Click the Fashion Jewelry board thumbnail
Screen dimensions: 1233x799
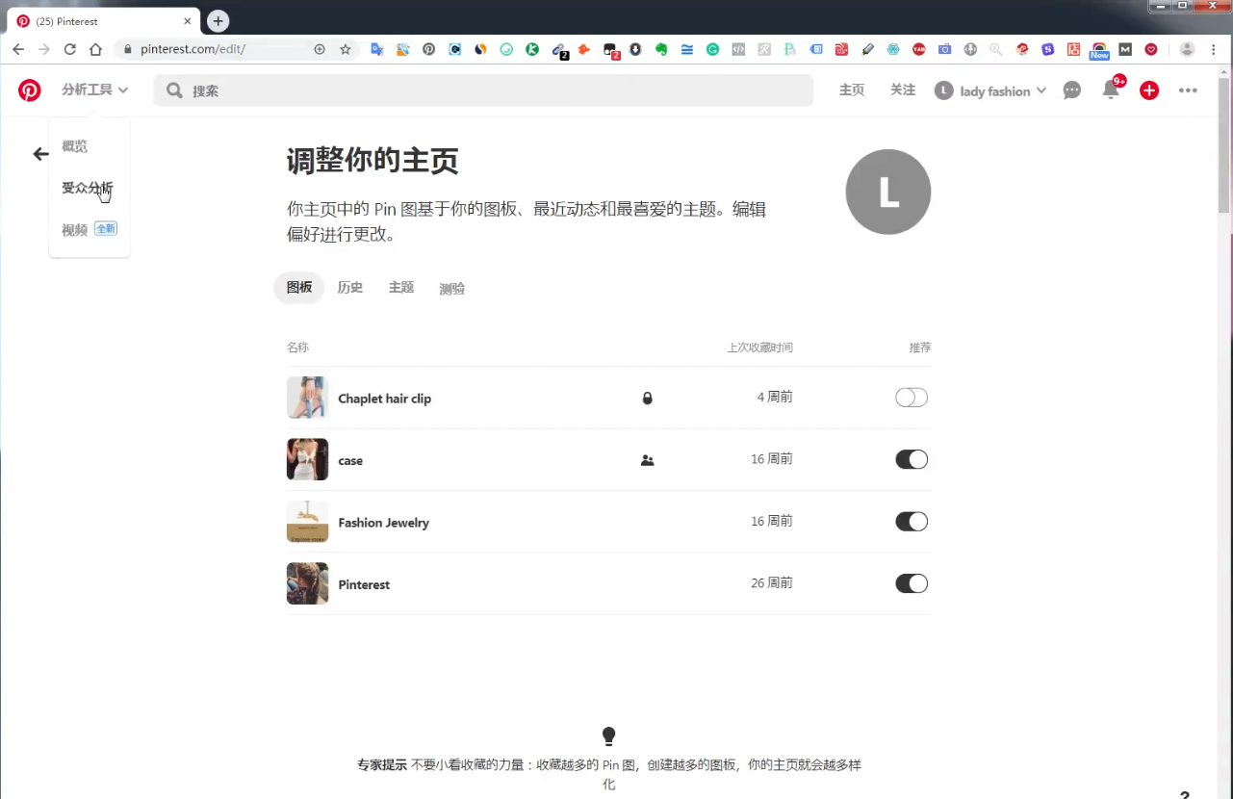308,522
